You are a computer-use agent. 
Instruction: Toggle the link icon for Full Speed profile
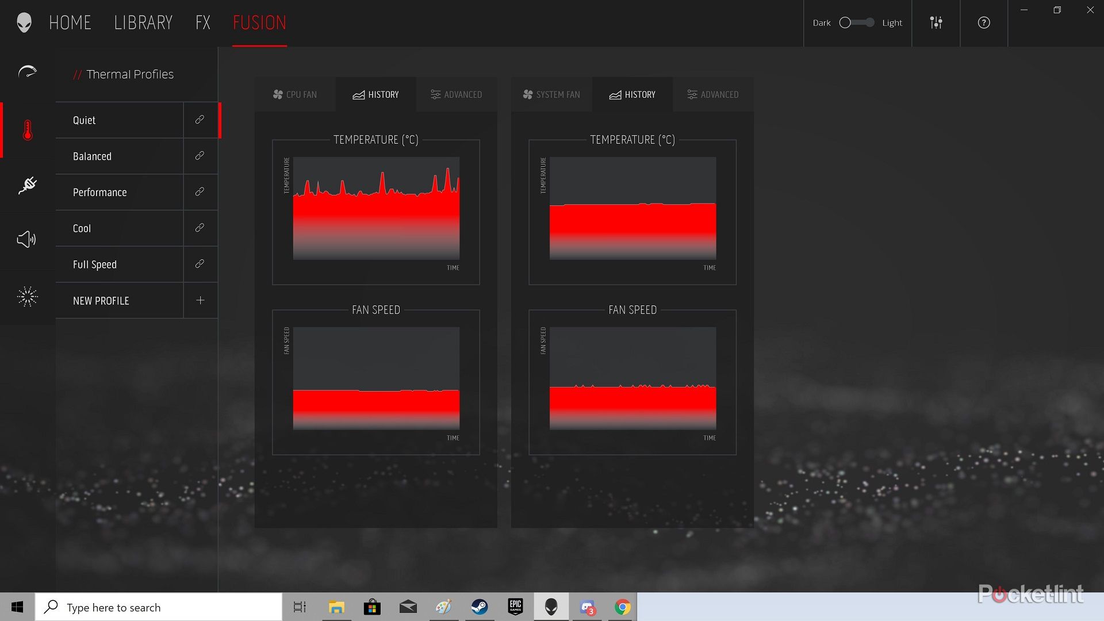pyautogui.click(x=200, y=264)
